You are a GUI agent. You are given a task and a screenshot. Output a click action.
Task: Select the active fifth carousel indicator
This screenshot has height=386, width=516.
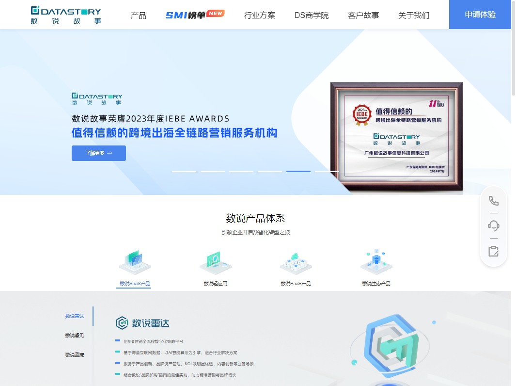298,171
